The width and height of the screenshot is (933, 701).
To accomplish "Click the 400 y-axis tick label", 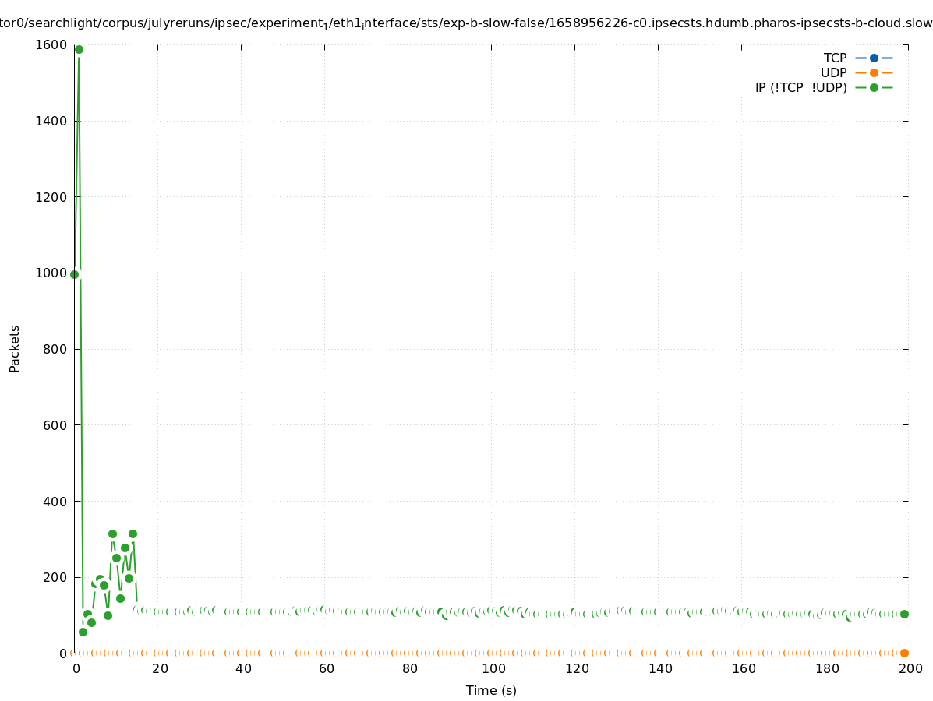I will [x=55, y=501].
